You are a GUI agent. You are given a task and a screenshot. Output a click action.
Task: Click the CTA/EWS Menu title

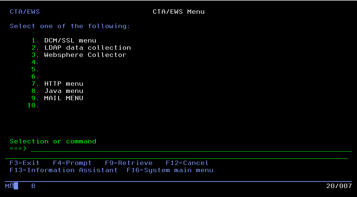(179, 12)
